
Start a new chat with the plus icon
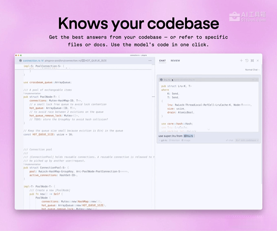coord(241,61)
